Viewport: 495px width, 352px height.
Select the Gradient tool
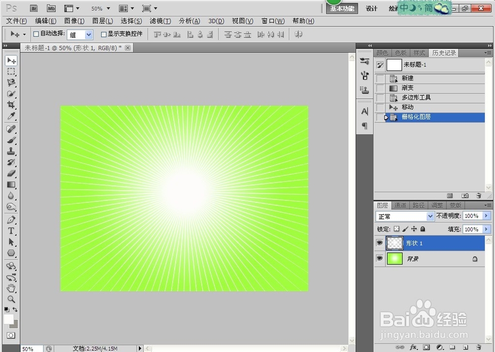(x=11, y=185)
